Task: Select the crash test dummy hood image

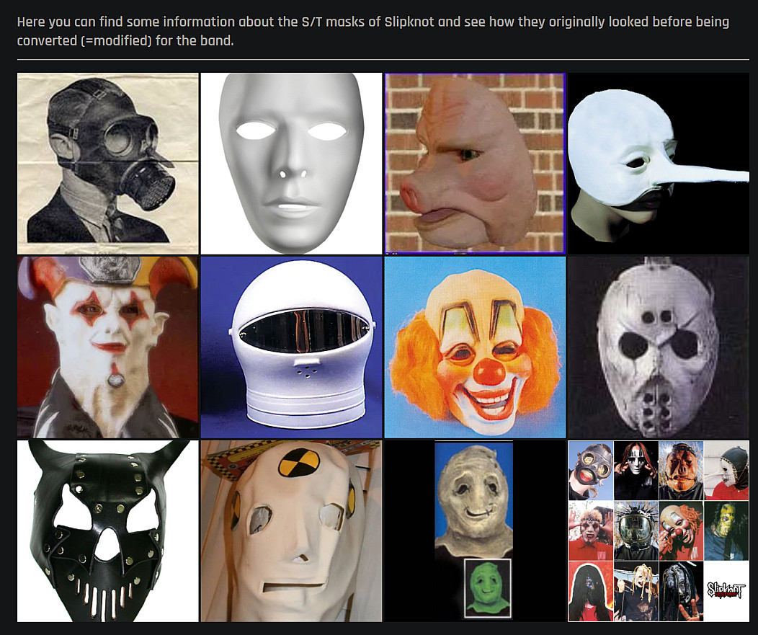Action: click(x=291, y=530)
